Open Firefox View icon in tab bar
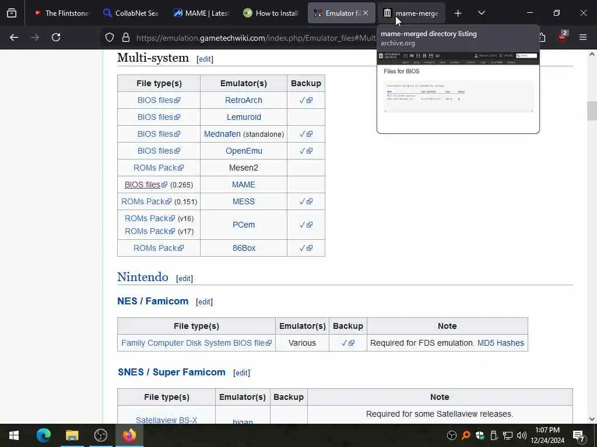The height and width of the screenshot is (447, 597). point(12,13)
